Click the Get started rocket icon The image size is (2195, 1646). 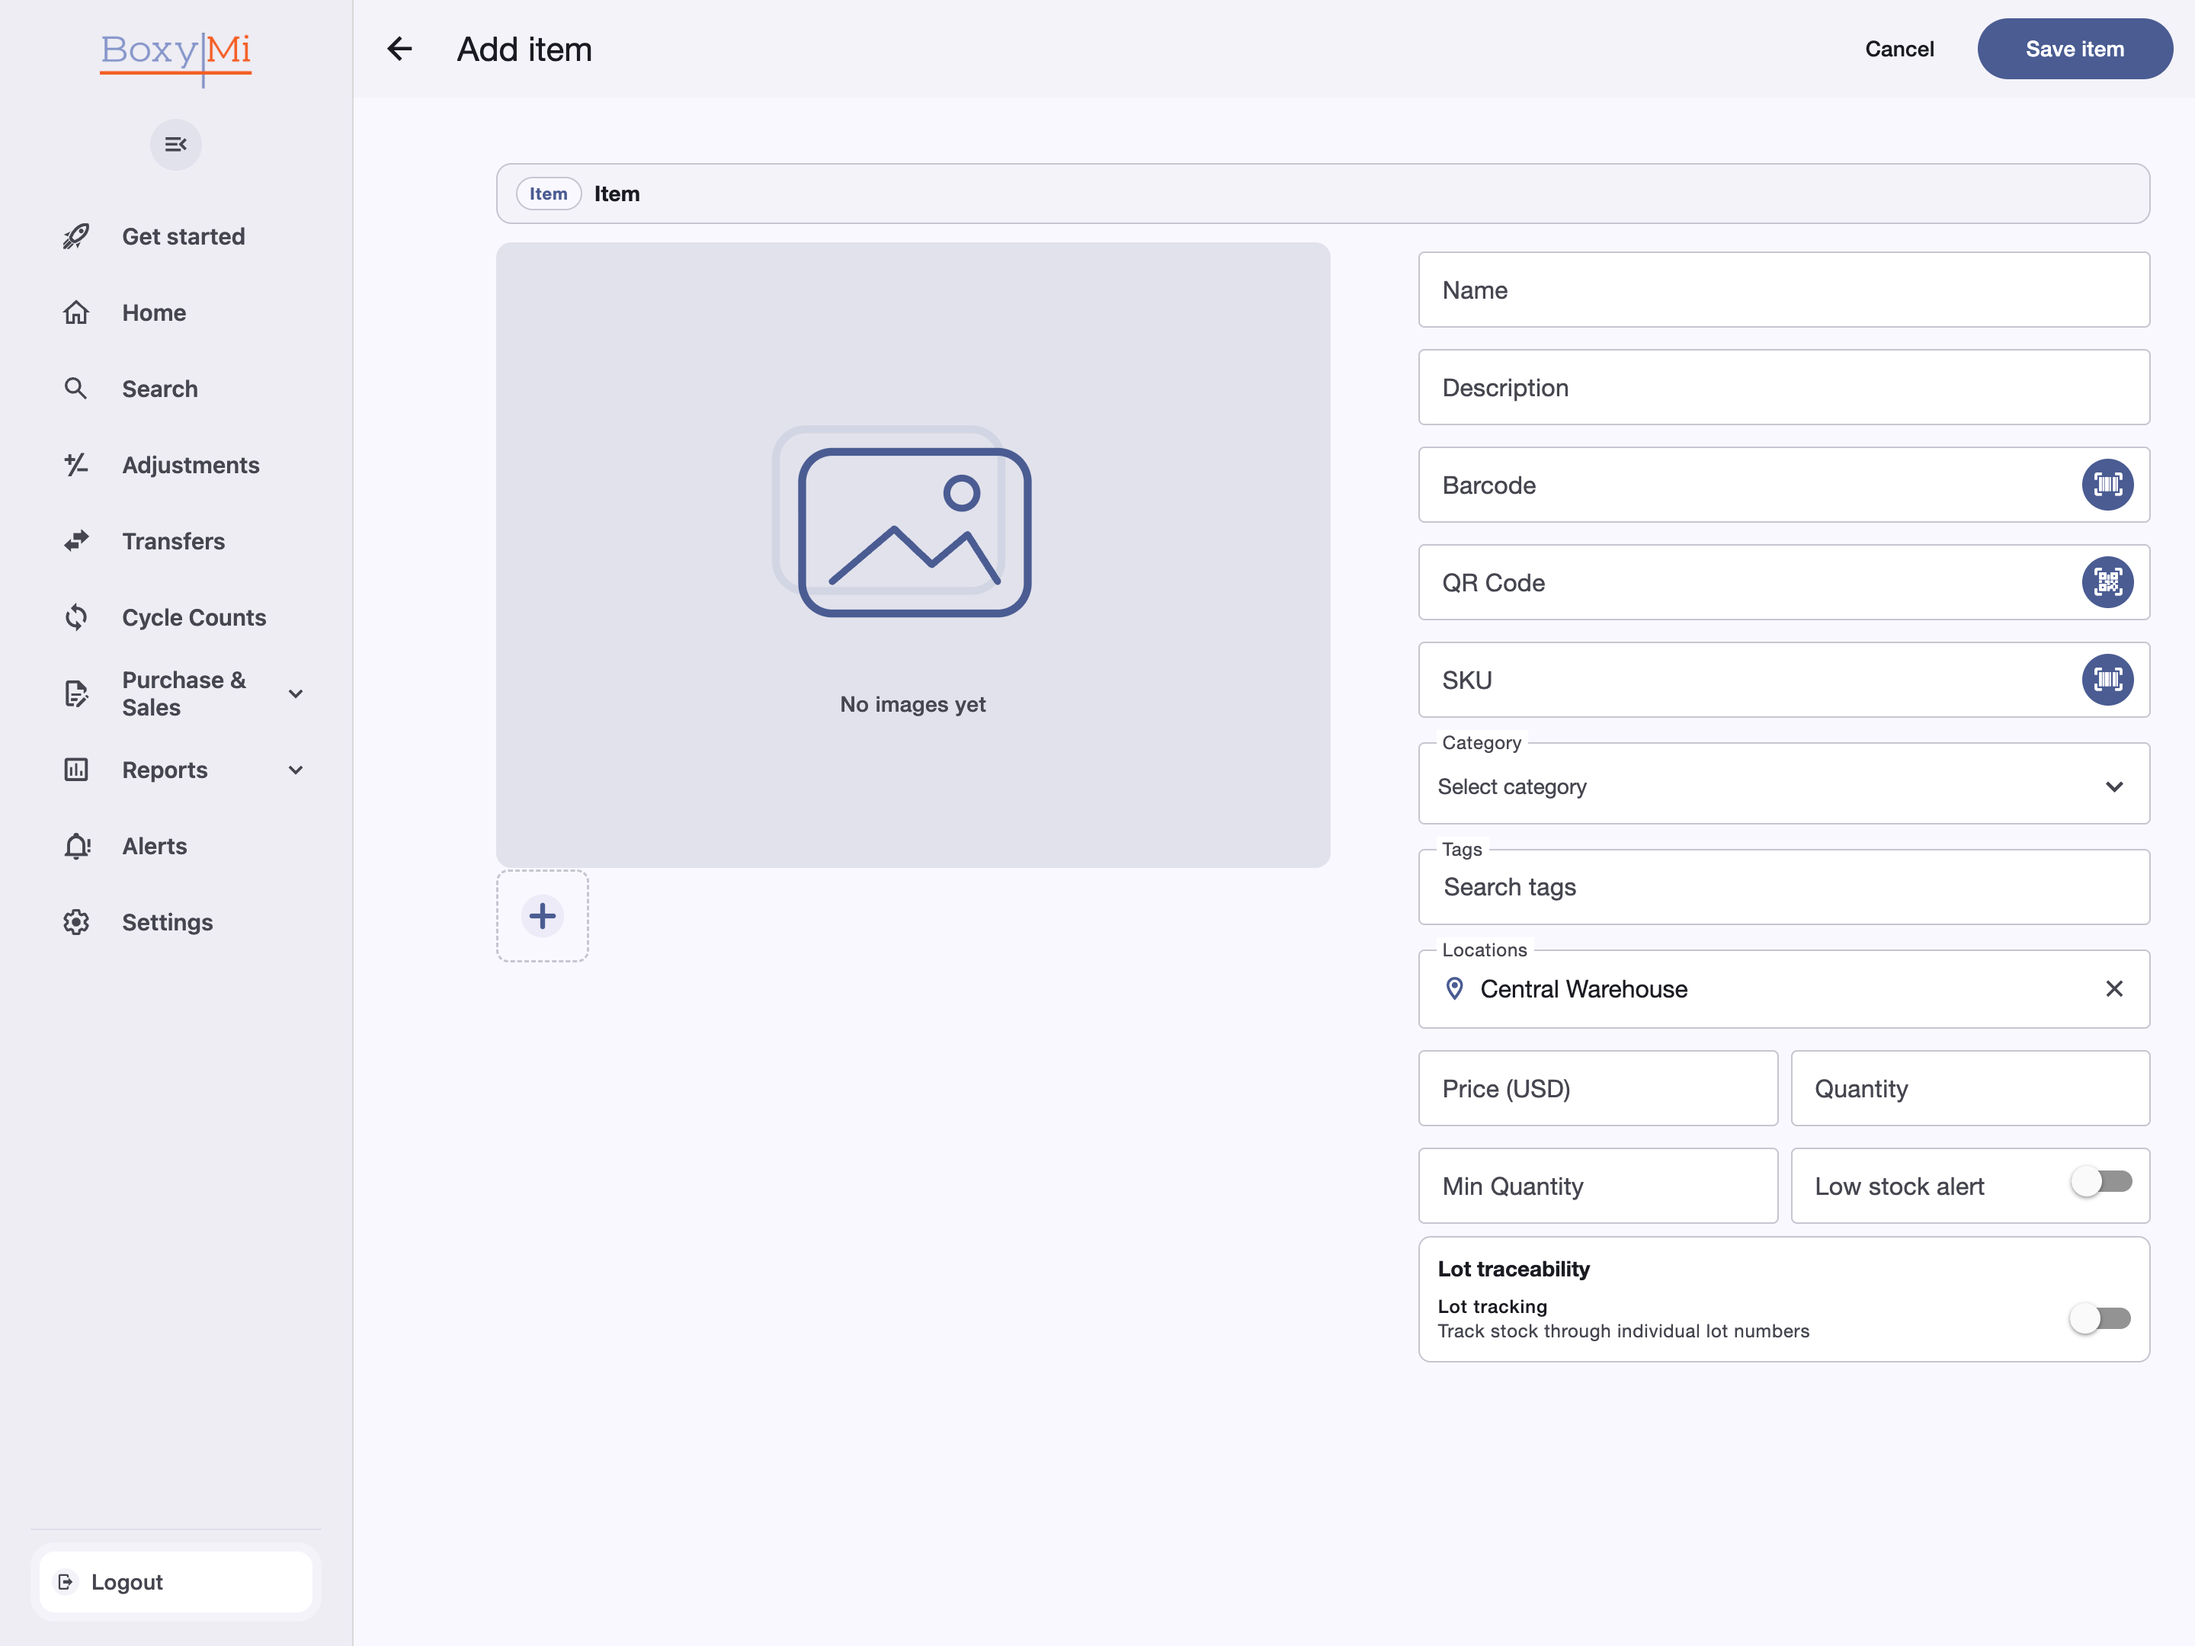[x=76, y=236]
